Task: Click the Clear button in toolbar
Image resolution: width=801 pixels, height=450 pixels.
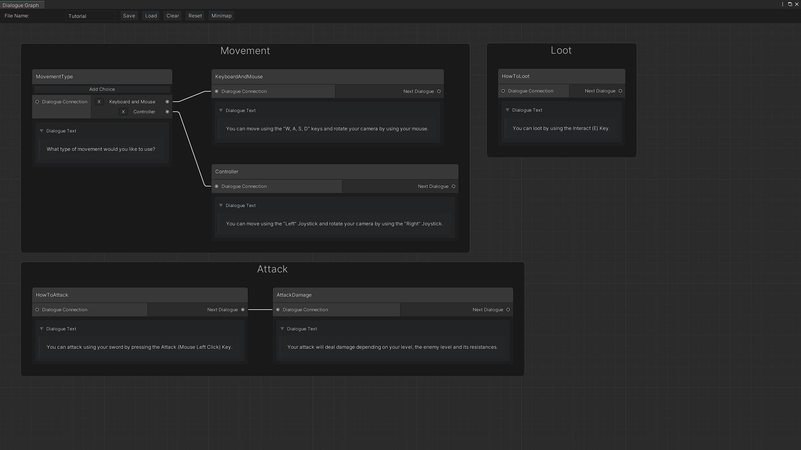Action: (x=173, y=15)
